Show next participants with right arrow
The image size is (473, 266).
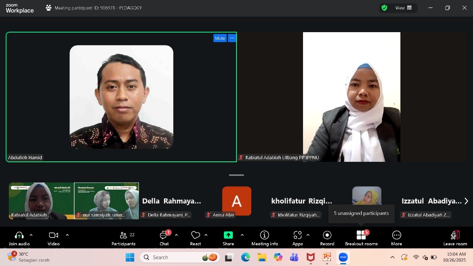(x=466, y=201)
